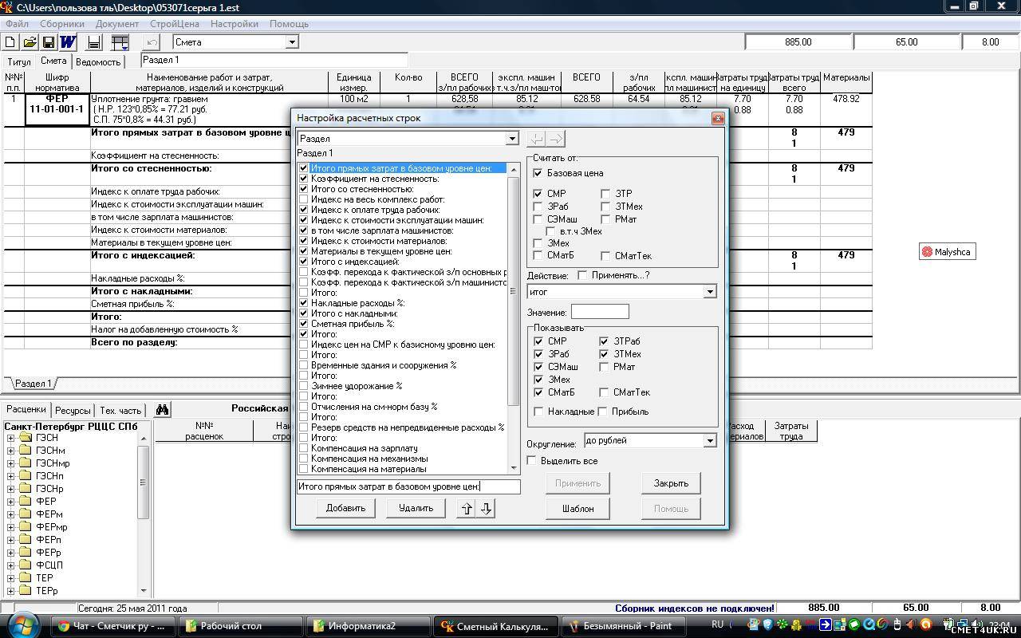The image size is (1021, 638).
Task: Switch to the Ведомость tab
Action: click(98, 61)
